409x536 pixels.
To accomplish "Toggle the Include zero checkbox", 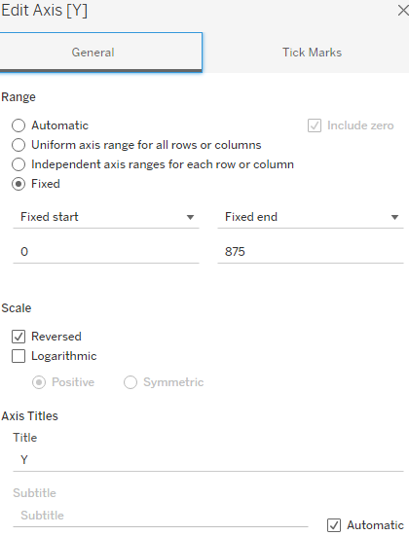I will click(x=315, y=125).
